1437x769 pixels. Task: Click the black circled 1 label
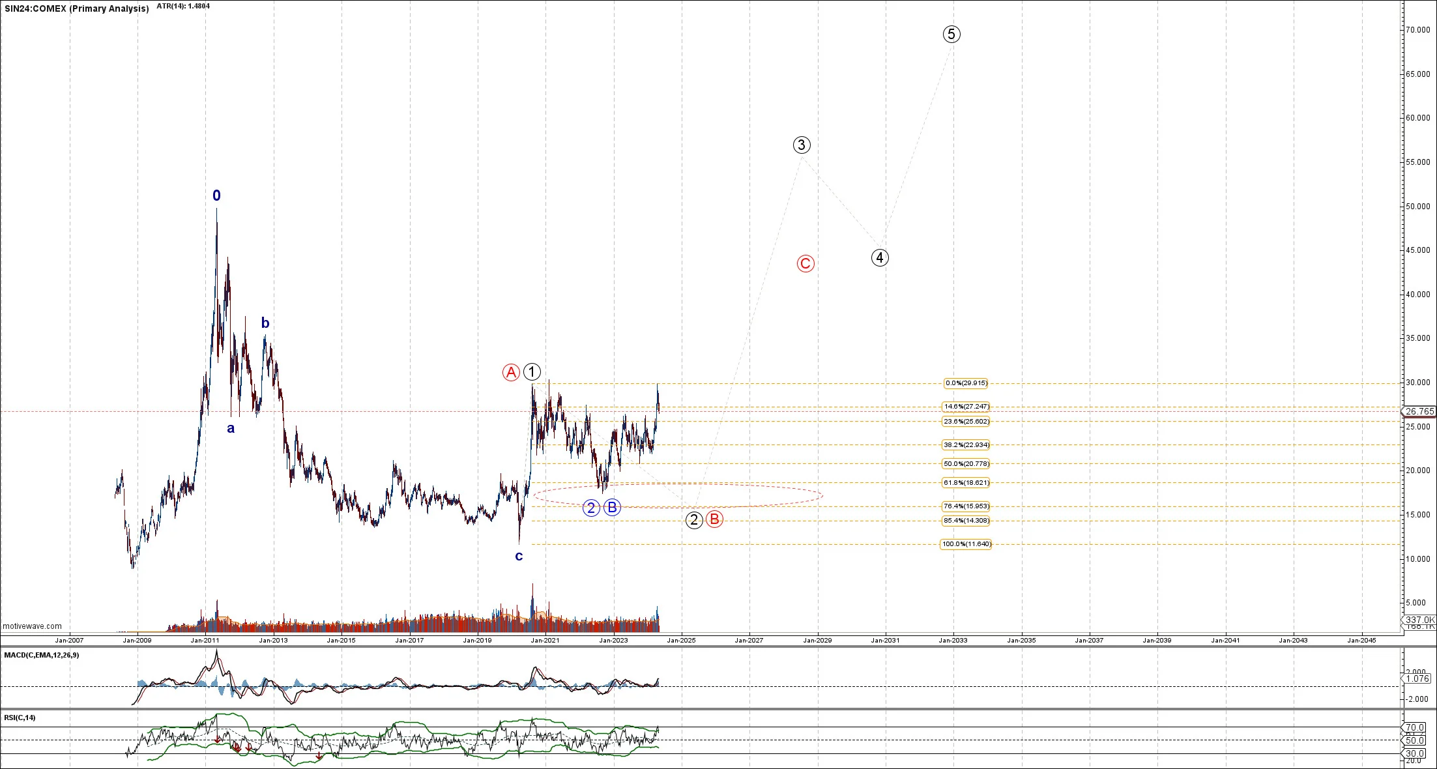[532, 372]
